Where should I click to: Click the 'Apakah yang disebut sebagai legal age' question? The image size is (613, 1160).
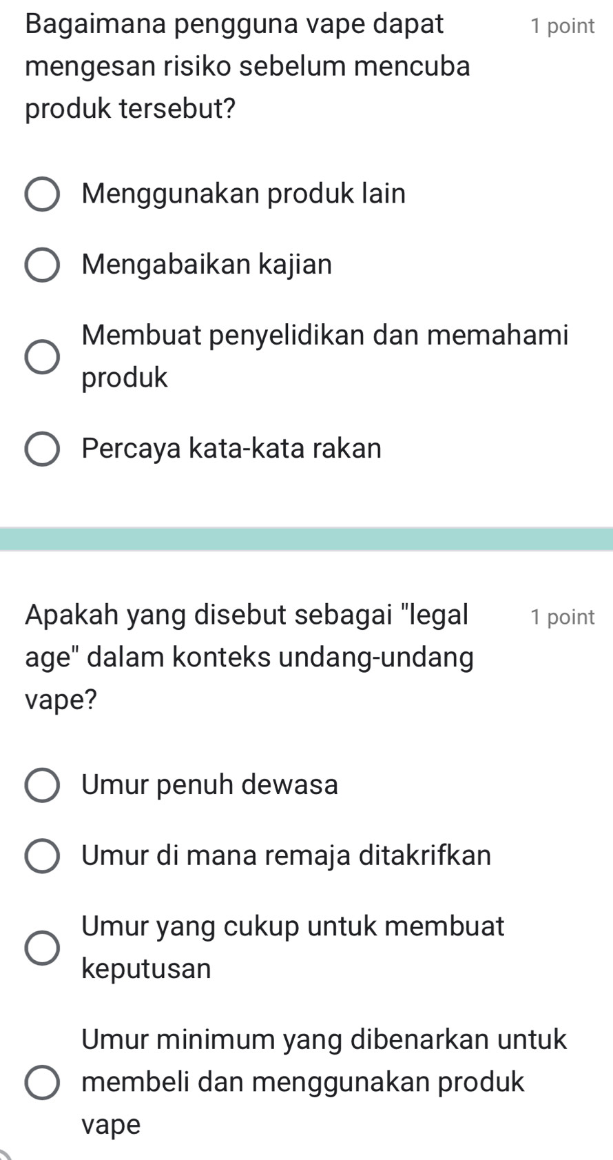[250, 657]
